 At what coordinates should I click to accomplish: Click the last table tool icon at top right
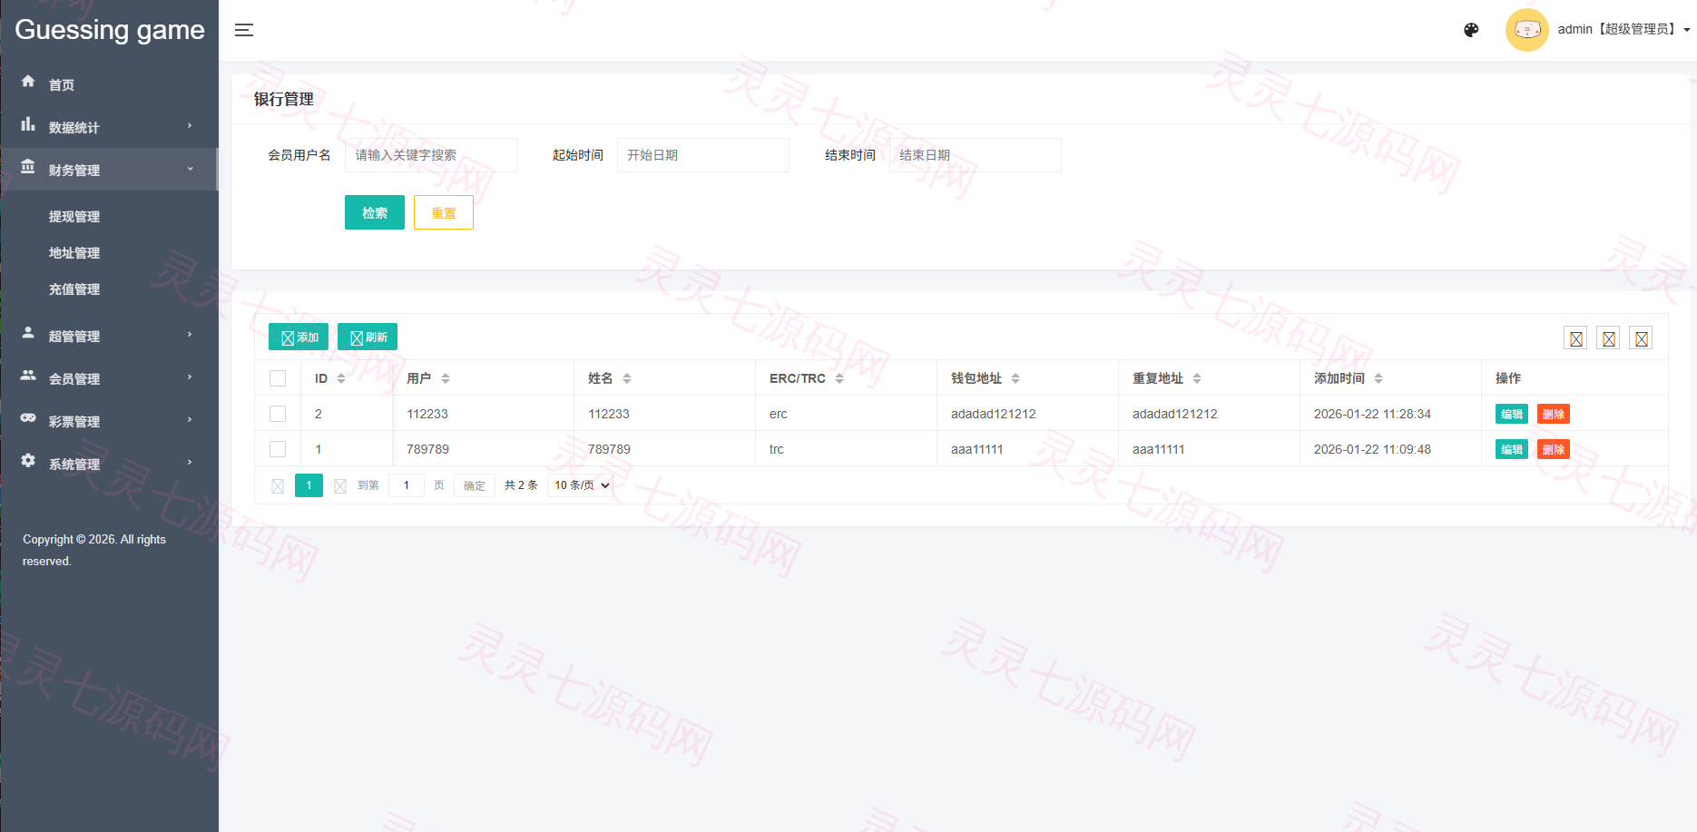click(1641, 338)
